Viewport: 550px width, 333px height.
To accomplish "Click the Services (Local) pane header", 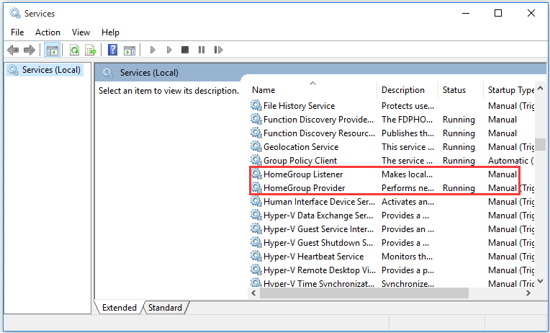I will tap(149, 73).
